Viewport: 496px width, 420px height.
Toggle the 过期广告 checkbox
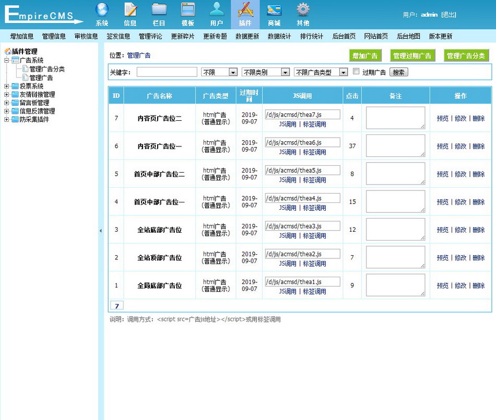(x=356, y=71)
